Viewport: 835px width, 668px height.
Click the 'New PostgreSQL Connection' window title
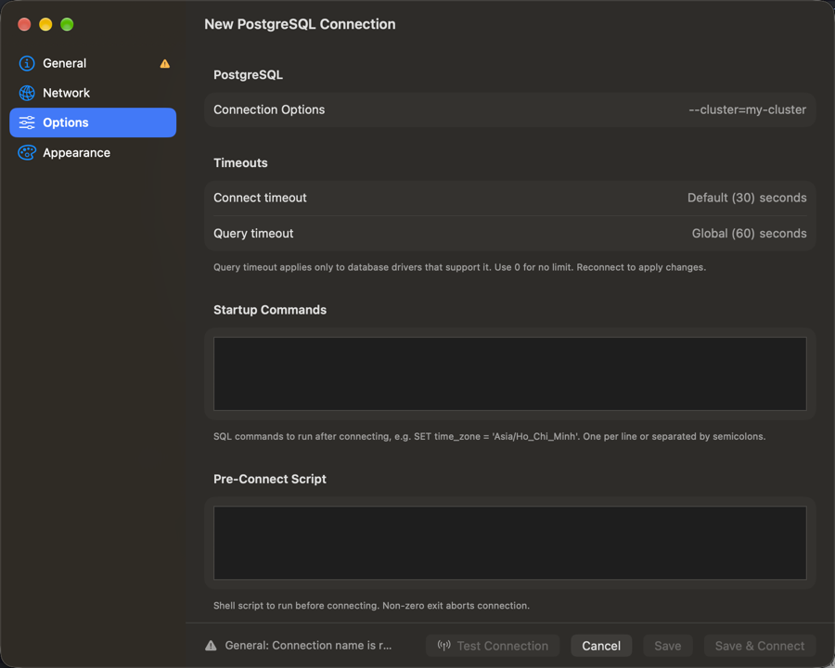click(x=300, y=24)
